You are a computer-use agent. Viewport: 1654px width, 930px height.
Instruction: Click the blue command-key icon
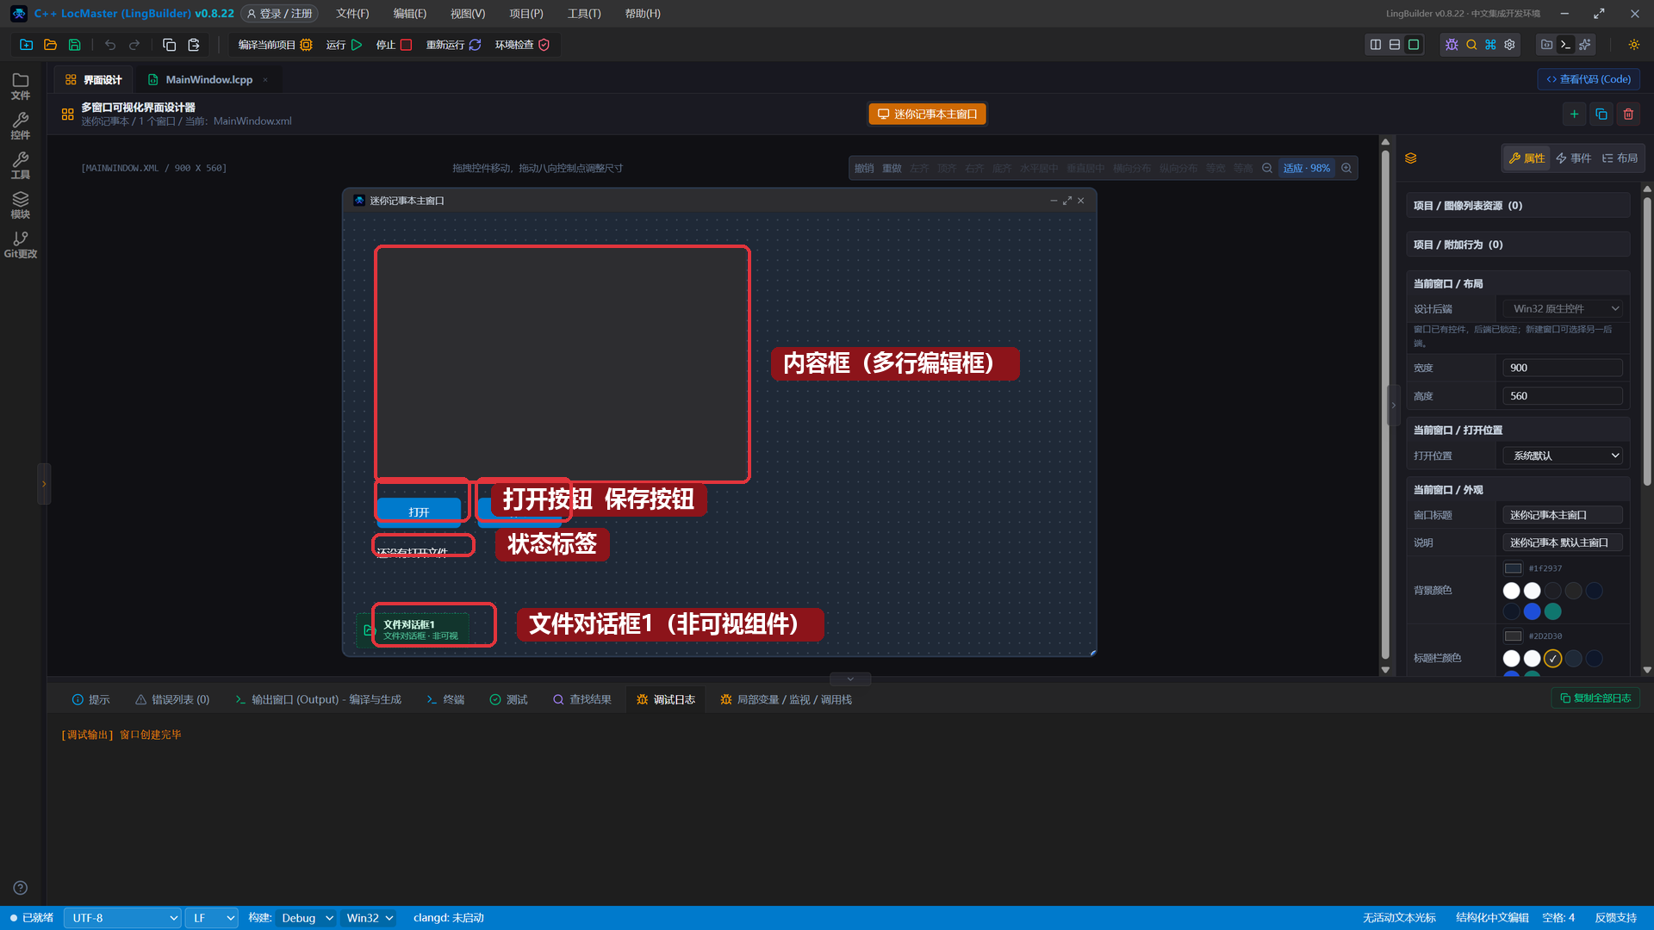click(1490, 45)
